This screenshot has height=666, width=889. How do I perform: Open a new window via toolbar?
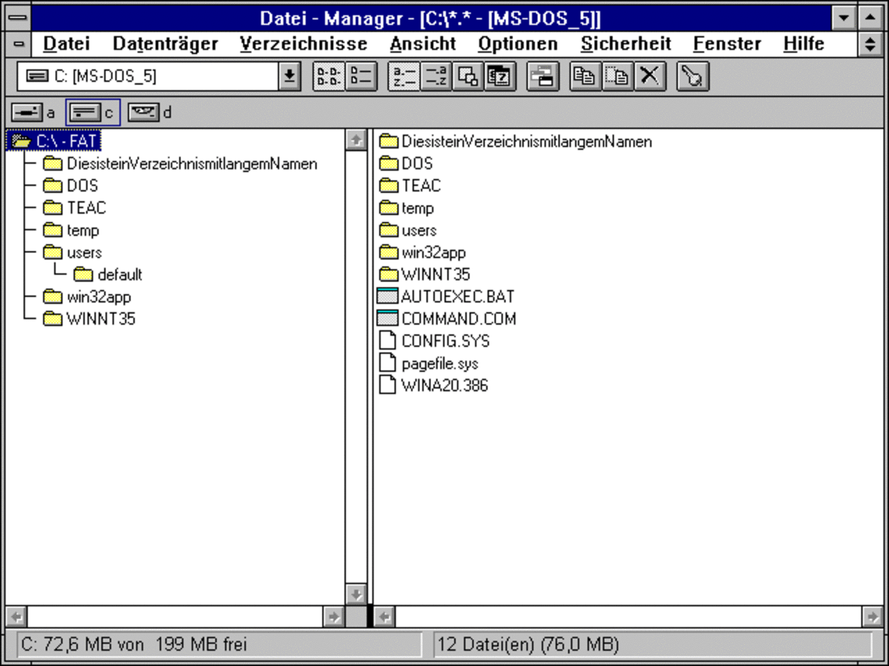tap(542, 76)
